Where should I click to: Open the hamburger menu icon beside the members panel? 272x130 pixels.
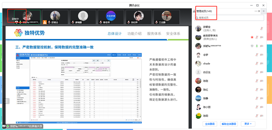click(x=263, y=11)
